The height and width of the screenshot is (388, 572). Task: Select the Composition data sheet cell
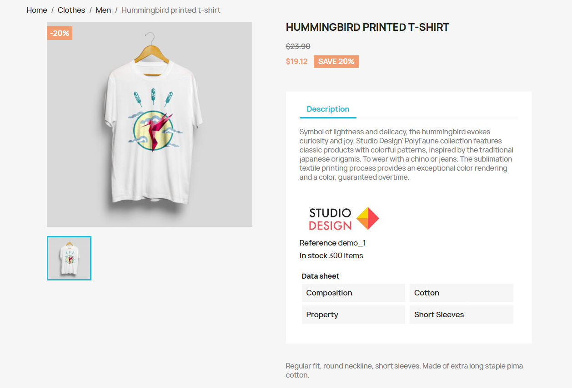pyautogui.click(x=353, y=293)
